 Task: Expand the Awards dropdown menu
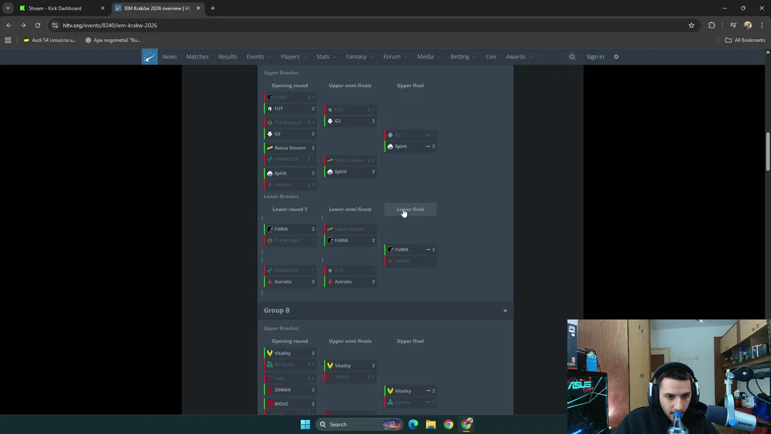click(519, 57)
